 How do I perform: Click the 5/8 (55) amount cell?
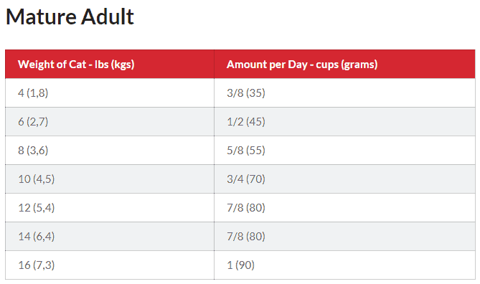[x=344, y=151]
